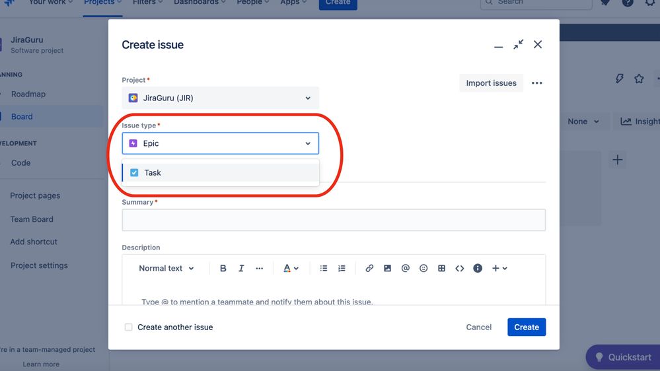Open the Projects menu

point(102,3)
